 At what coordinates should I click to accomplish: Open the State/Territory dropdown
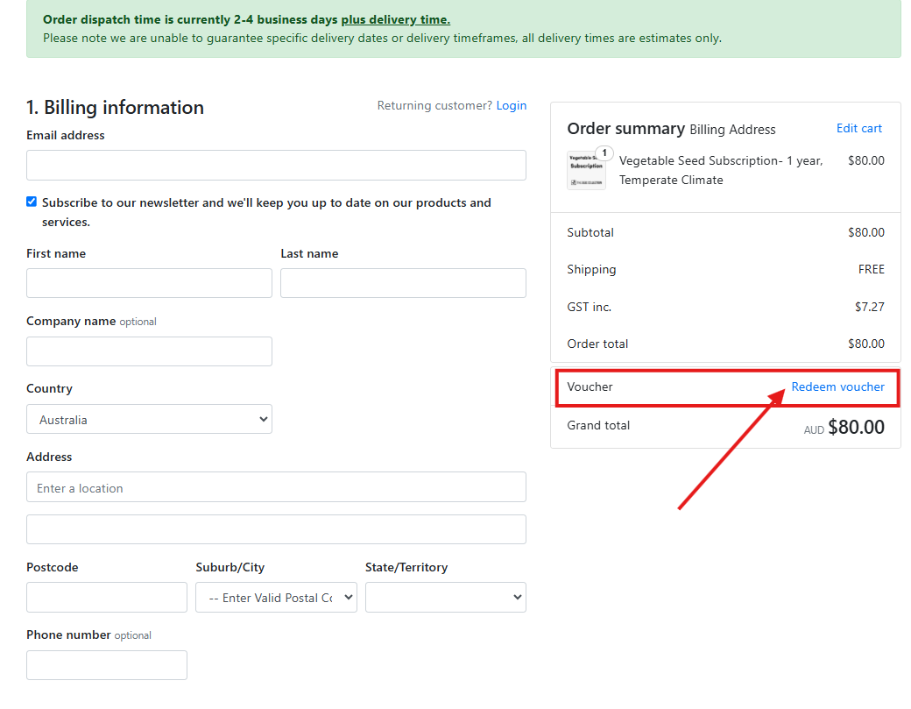(x=445, y=597)
